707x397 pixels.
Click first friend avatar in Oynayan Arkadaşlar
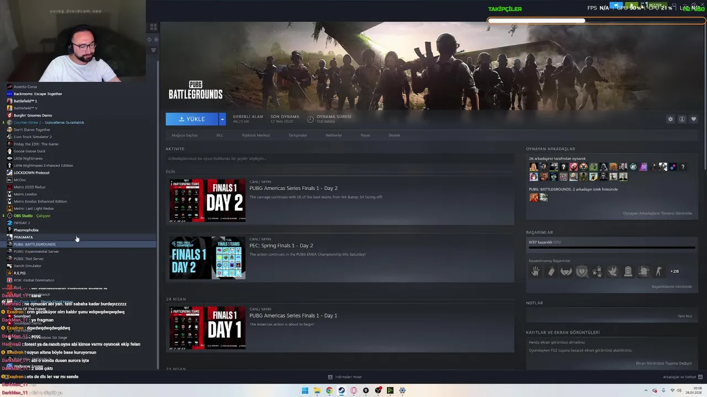point(533,167)
